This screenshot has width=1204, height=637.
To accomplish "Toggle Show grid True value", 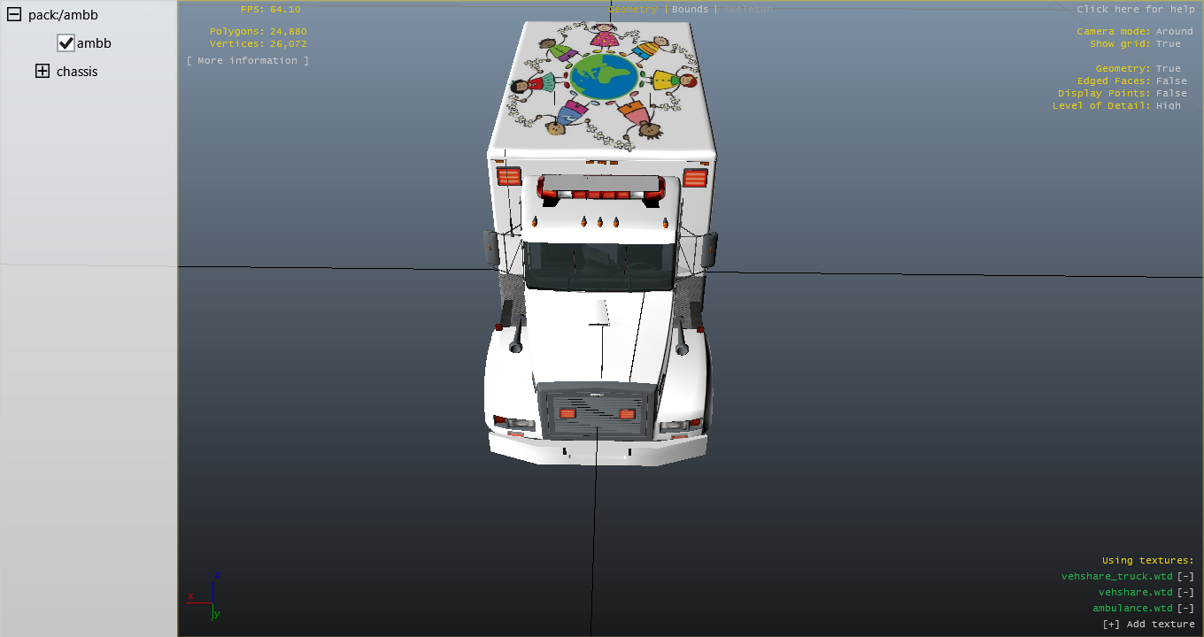I will 1168,43.
